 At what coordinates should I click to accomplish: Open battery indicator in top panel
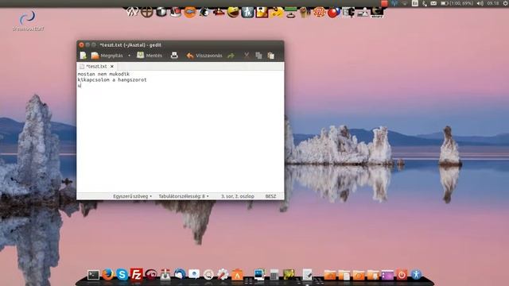coord(457,3)
